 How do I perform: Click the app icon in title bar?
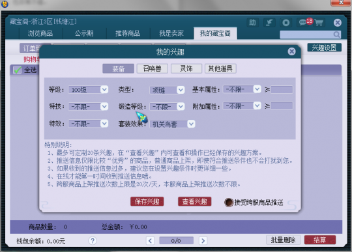(x=5, y=4)
